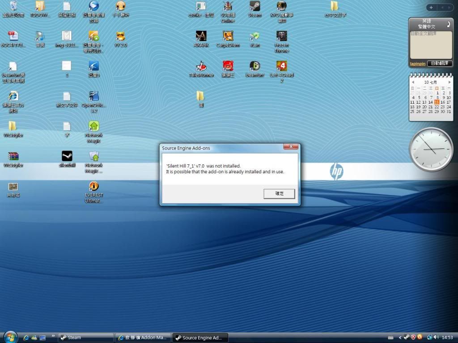Expand hidden system tray icons arrow
Screen dimensions: 458x343
pyautogui.click(x=399, y=337)
